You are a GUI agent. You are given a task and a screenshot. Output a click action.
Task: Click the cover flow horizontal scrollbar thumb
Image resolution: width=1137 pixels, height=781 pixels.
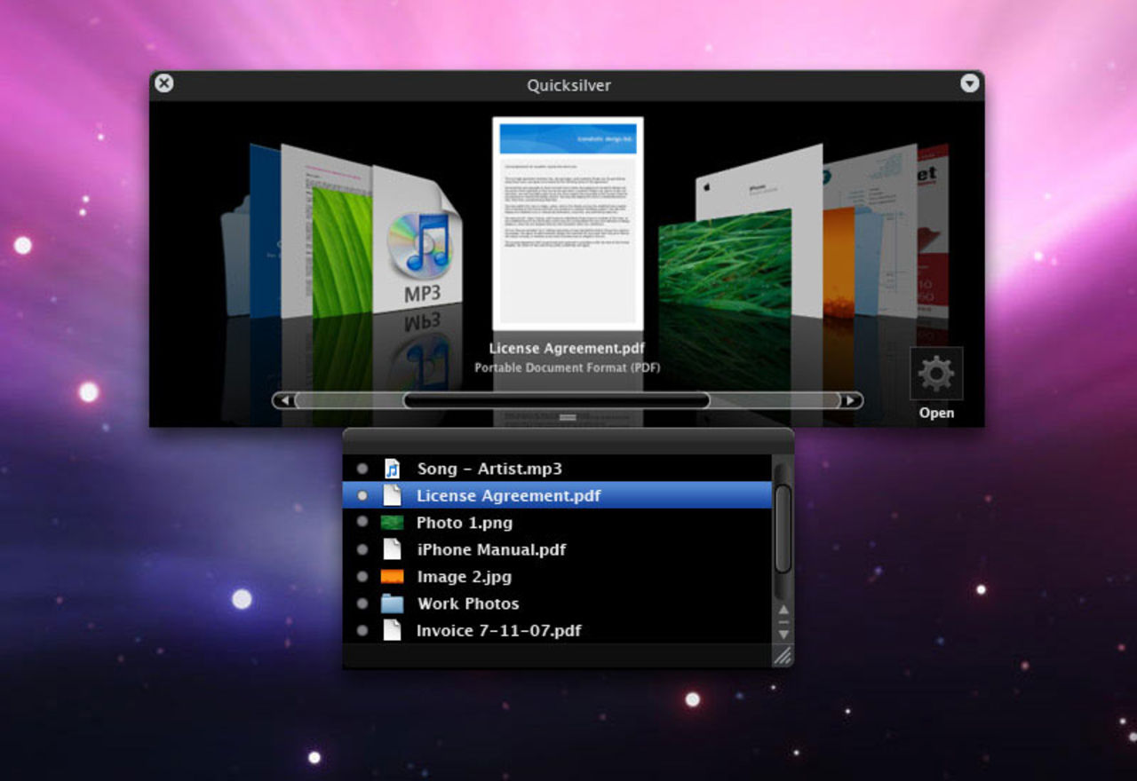[x=556, y=400]
